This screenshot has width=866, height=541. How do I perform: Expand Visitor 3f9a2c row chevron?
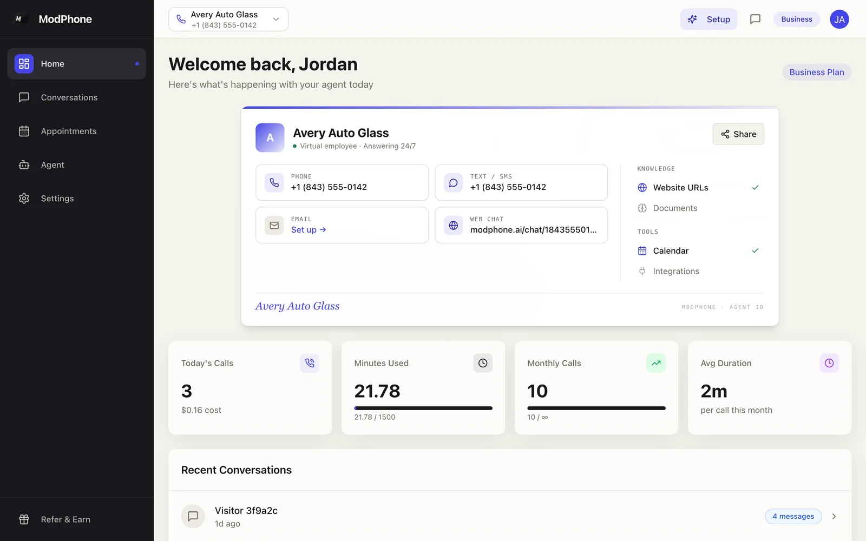(834, 517)
